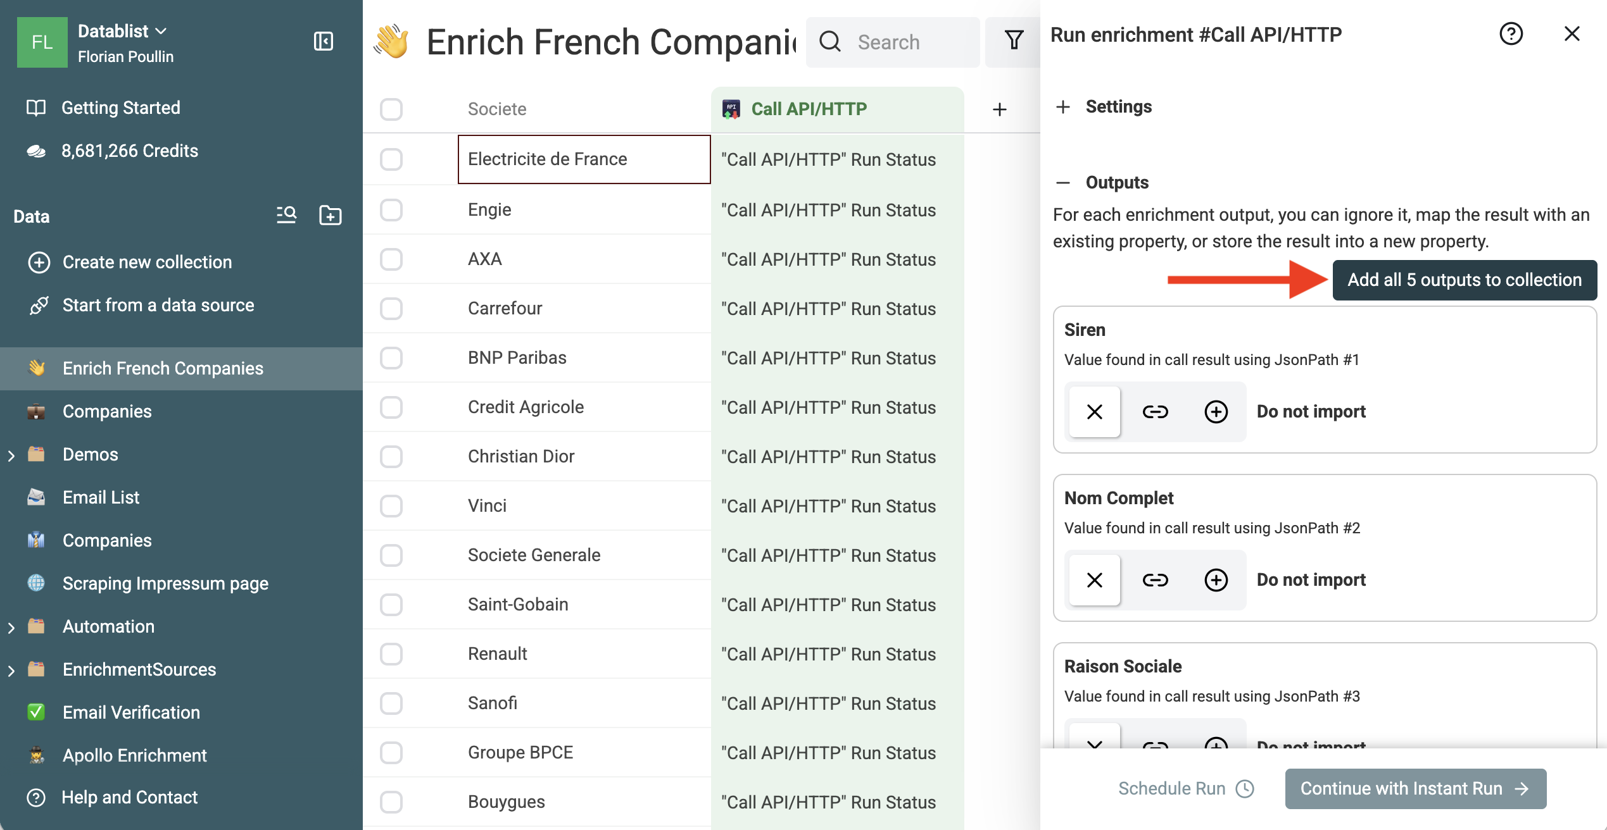Click the search collections icon in Data header

click(x=286, y=215)
